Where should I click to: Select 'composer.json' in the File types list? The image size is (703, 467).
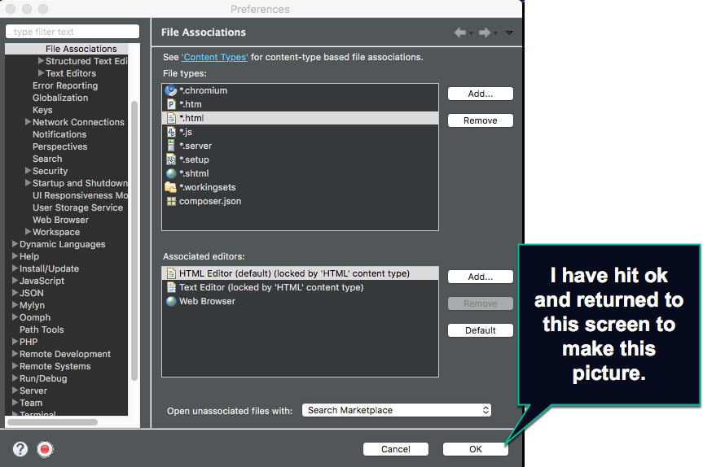point(300,201)
